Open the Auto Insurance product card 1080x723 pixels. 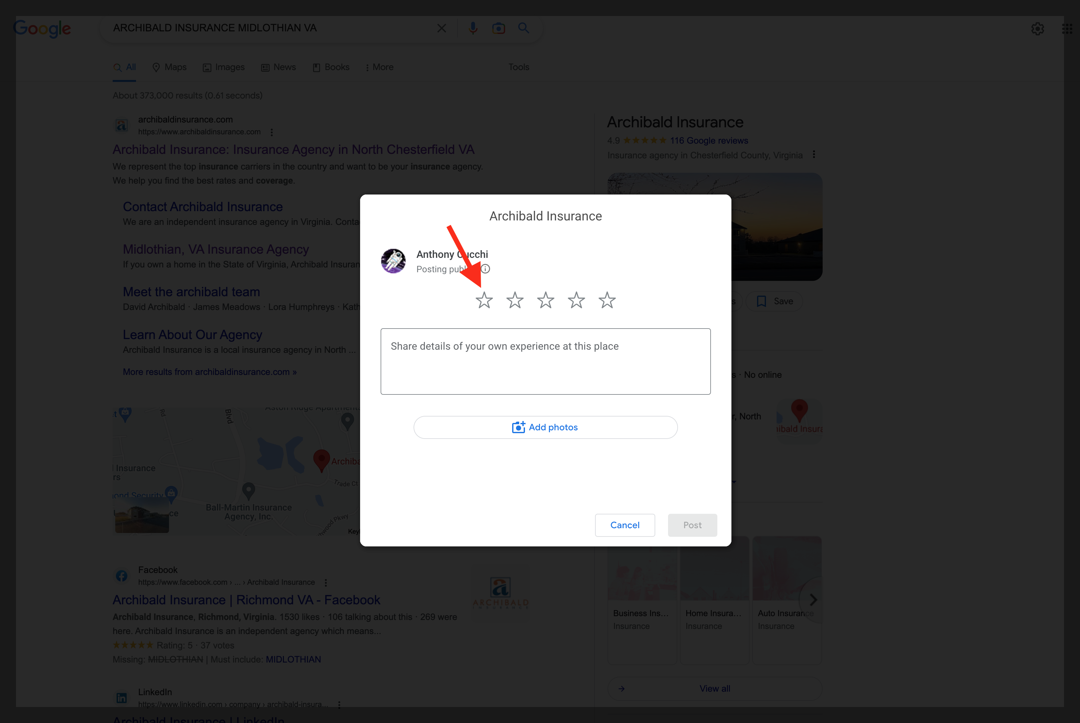point(786,600)
